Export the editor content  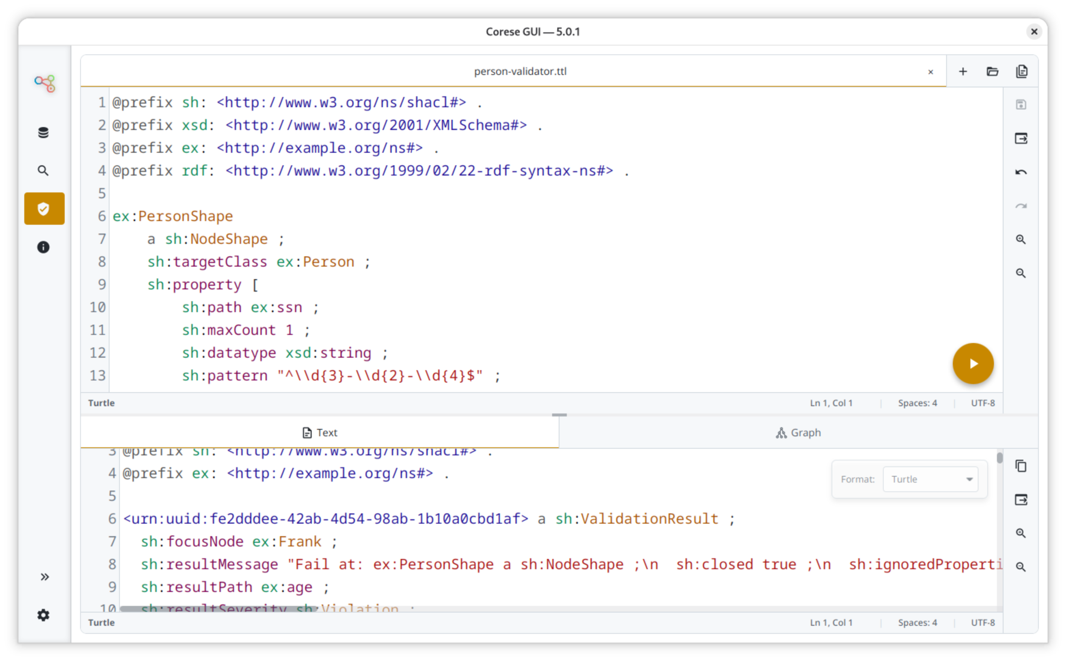tap(1021, 138)
